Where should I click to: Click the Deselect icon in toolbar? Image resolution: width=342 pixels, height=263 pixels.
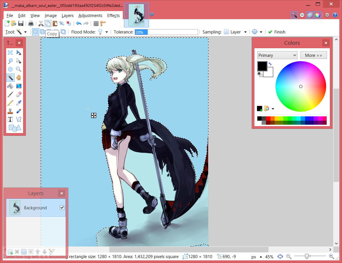point(69,23)
